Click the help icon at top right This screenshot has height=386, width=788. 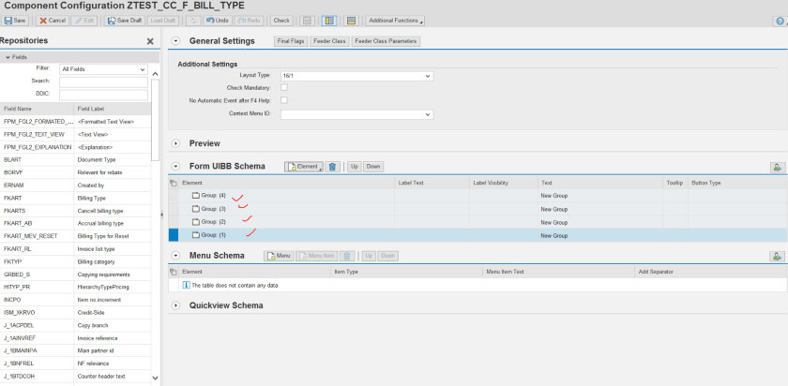[780, 20]
